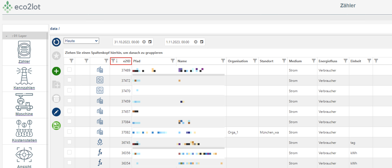The width and height of the screenshot is (392, 168).
Task: Open calendar picker for start date 31.10.2023
Action: tap(150, 42)
